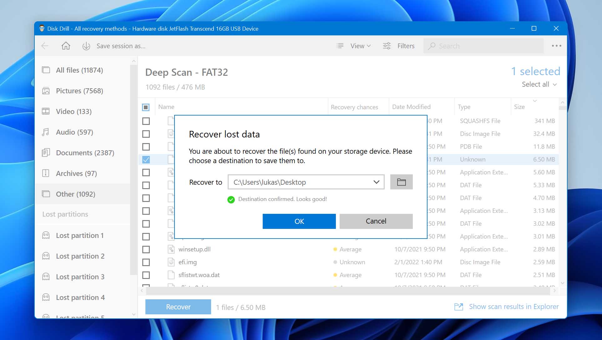Open Show scan results in Explorer
This screenshot has width=602, height=340.
(513, 307)
